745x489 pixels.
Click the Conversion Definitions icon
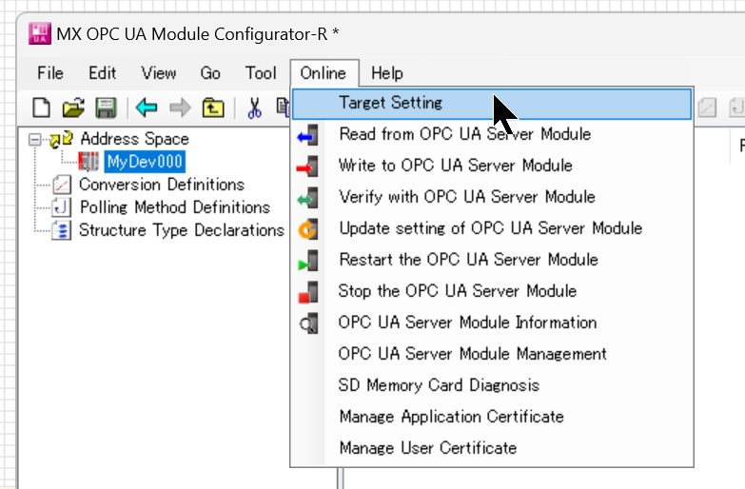(x=62, y=185)
